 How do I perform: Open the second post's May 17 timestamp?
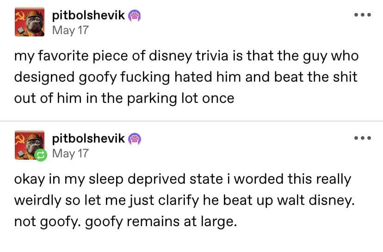click(70, 153)
